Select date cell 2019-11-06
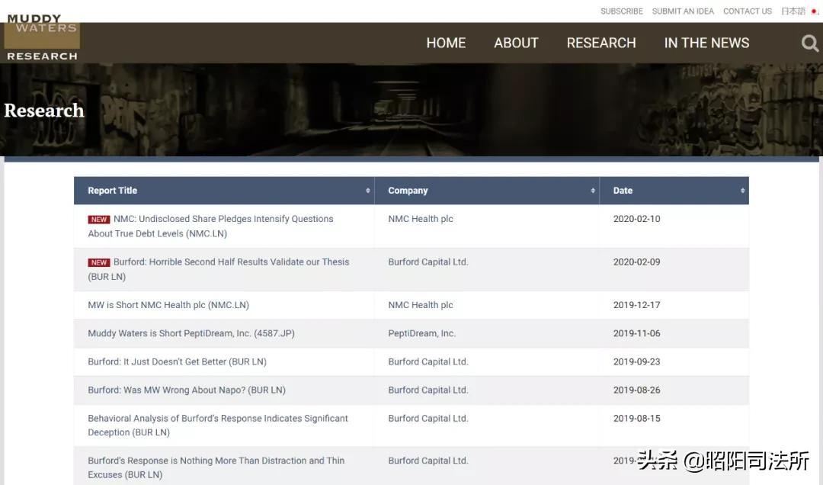Viewport: 823px width, 485px height. click(636, 333)
